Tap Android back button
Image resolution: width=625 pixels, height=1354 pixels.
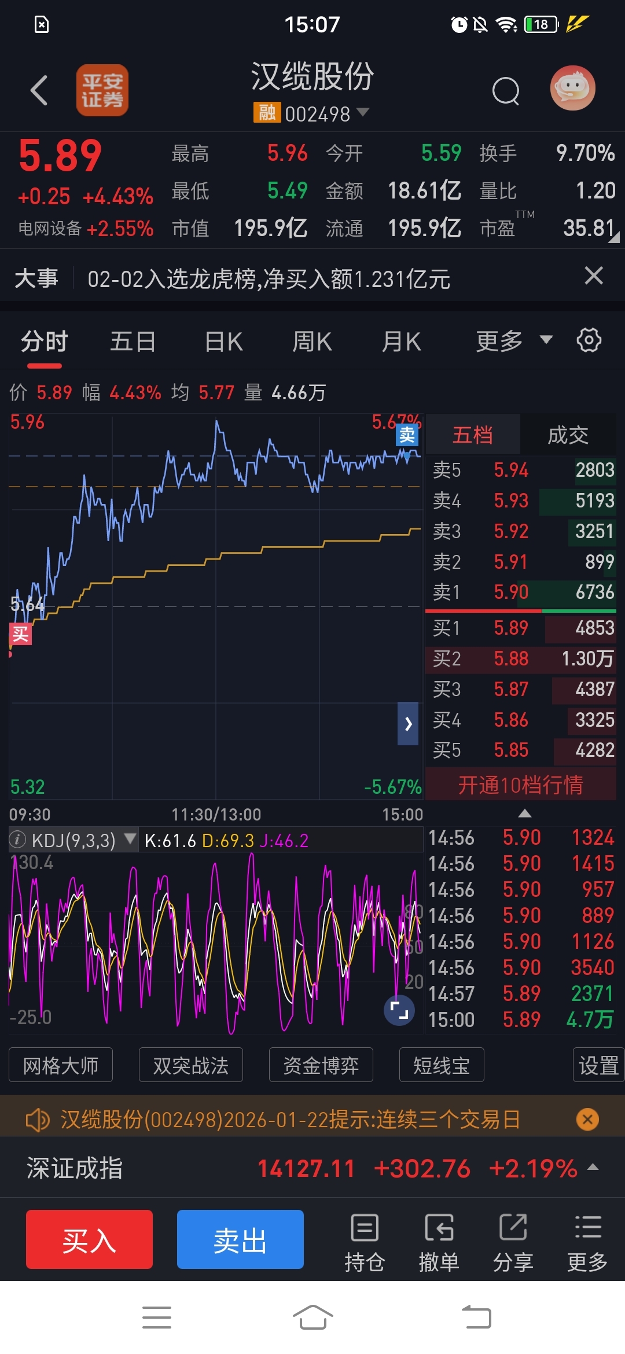(477, 1318)
